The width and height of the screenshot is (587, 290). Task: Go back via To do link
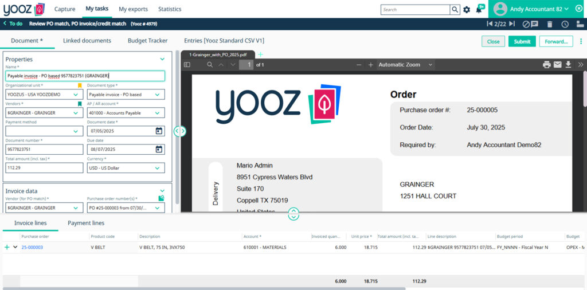tap(13, 23)
